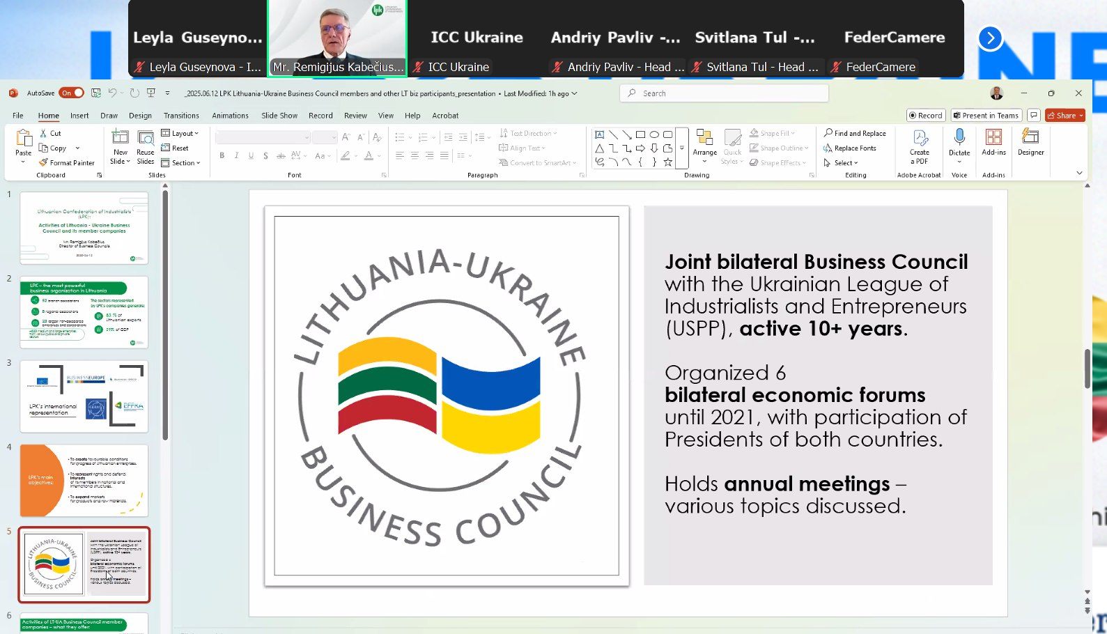Toggle text Shadow formatting
1107x634 pixels.
265,156
